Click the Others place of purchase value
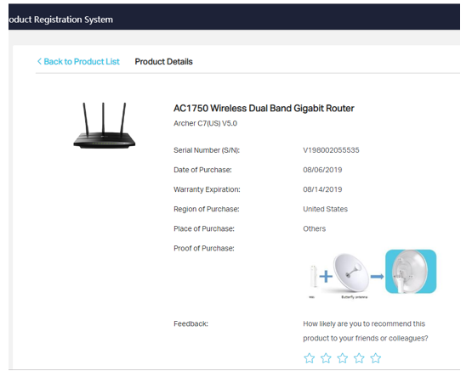The width and height of the screenshot is (472, 388). (x=315, y=228)
